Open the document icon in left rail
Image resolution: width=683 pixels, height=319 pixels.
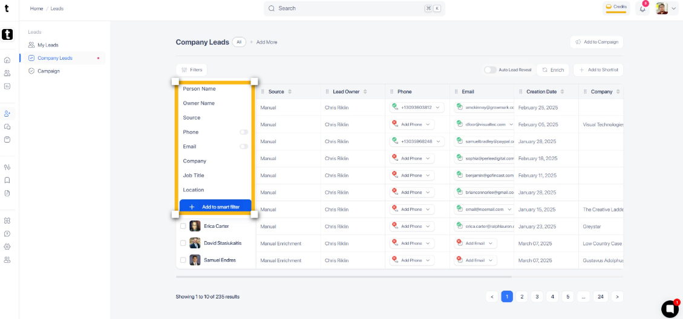[x=7, y=193]
